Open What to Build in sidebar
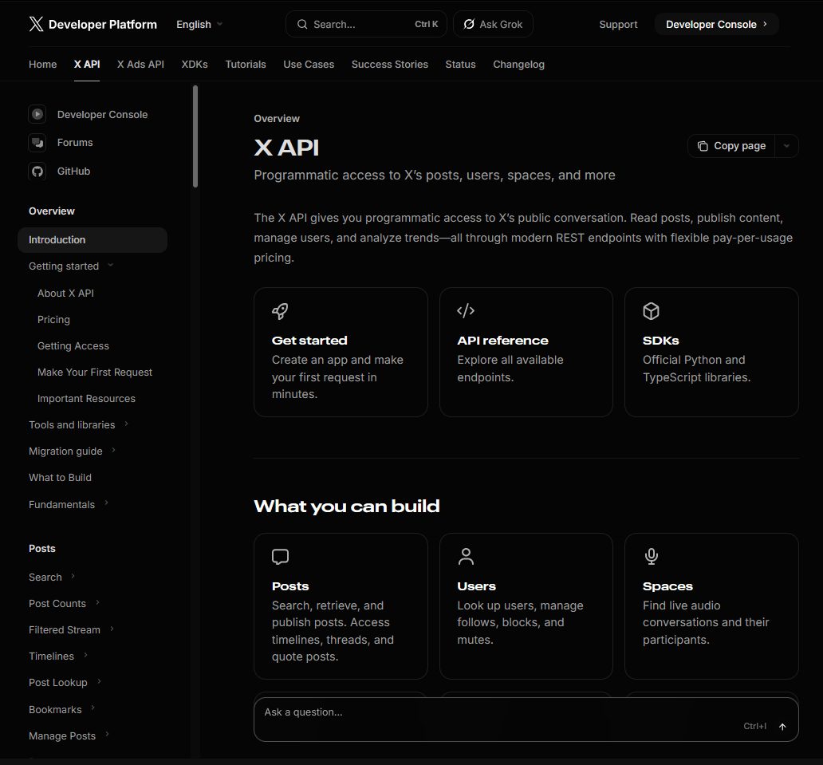Viewport: 823px width, 765px height. click(x=60, y=477)
